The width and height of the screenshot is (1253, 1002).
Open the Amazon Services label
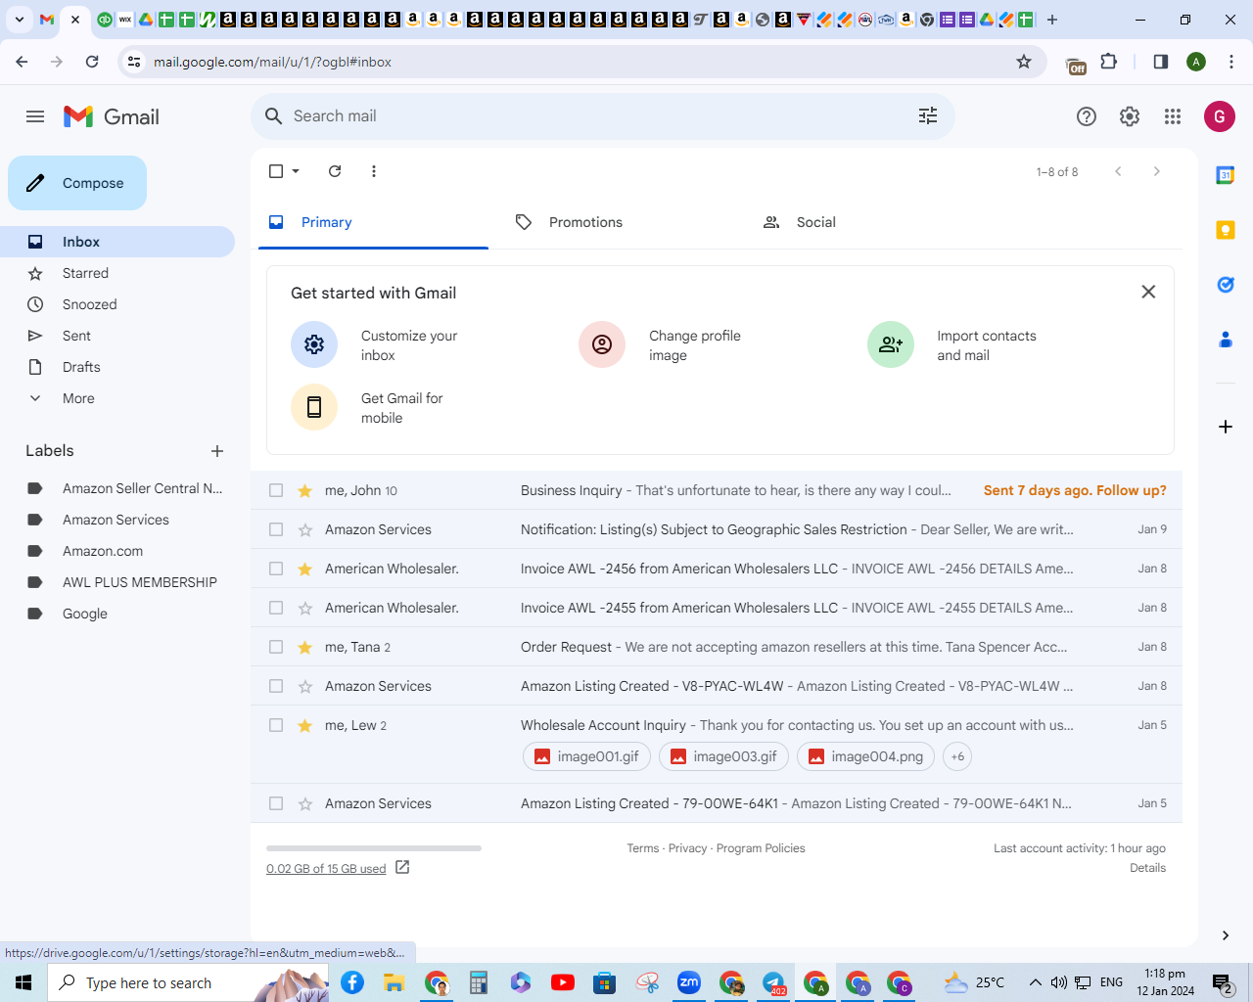[117, 520]
